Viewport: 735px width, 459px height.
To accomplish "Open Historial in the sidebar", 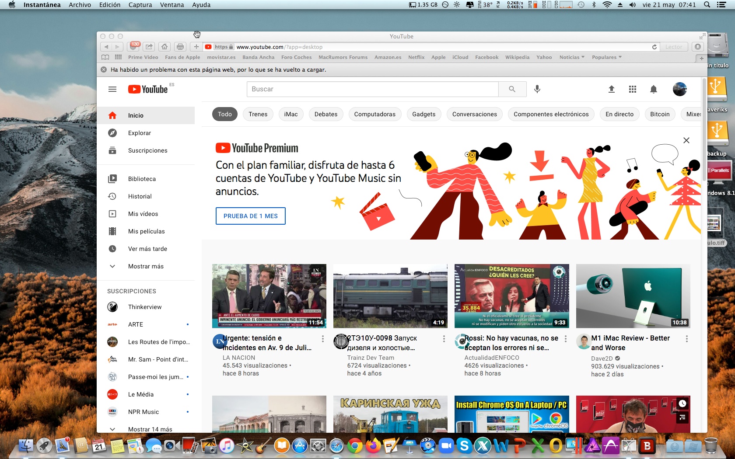I will tap(146, 196).
